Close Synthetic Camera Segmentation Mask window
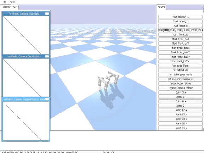Image resolution: width=204 pixels, height=153 pixels. [47, 99]
